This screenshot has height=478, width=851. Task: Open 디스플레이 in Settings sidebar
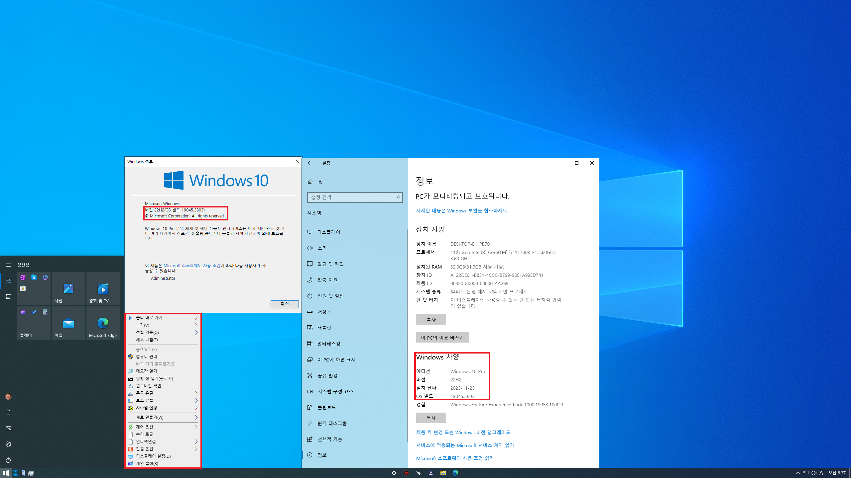[354, 232]
